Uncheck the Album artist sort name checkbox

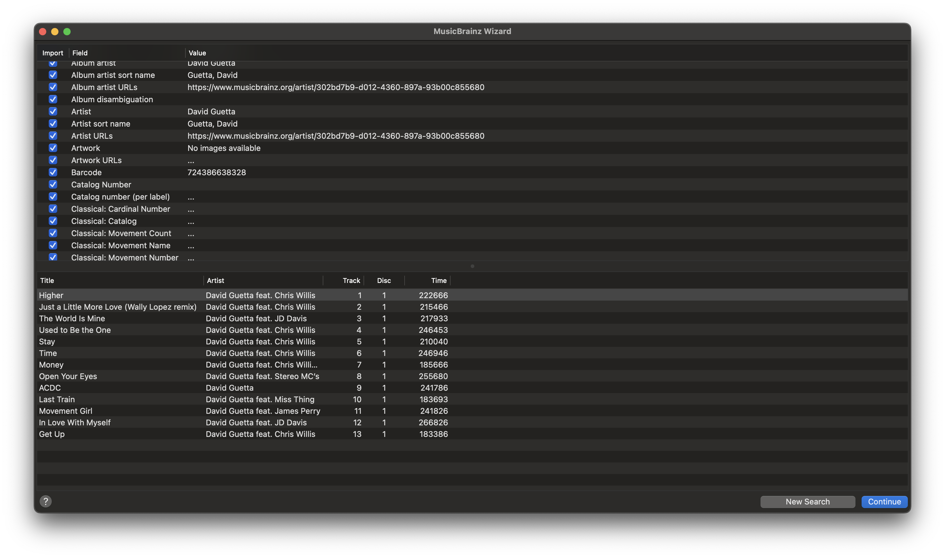tap(53, 75)
